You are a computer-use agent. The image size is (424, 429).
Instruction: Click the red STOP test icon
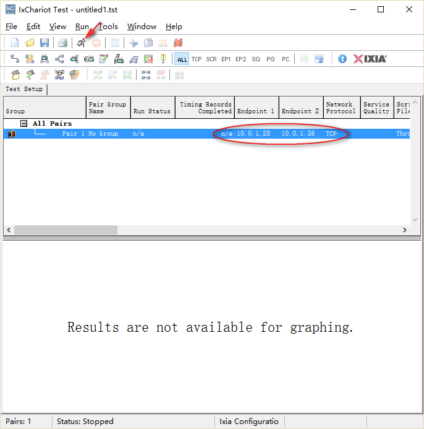click(x=96, y=43)
